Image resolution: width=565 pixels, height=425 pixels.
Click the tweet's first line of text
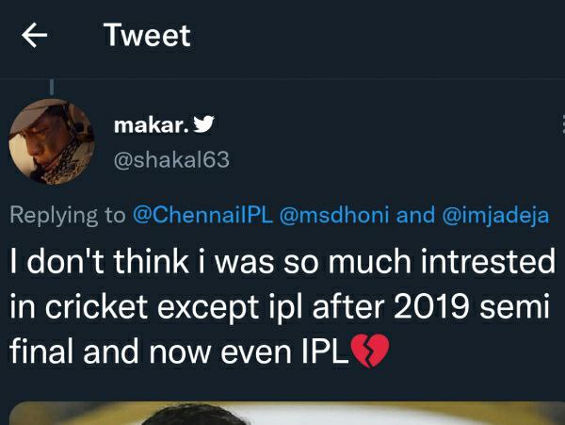pos(282,262)
